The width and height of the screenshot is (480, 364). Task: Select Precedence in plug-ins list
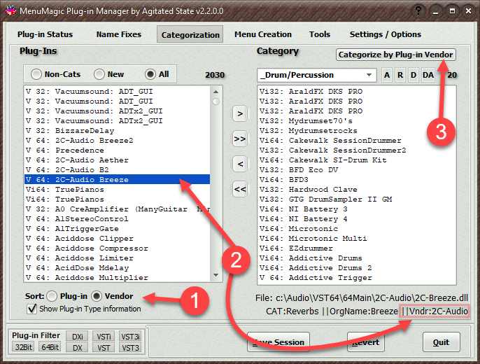tap(118, 150)
